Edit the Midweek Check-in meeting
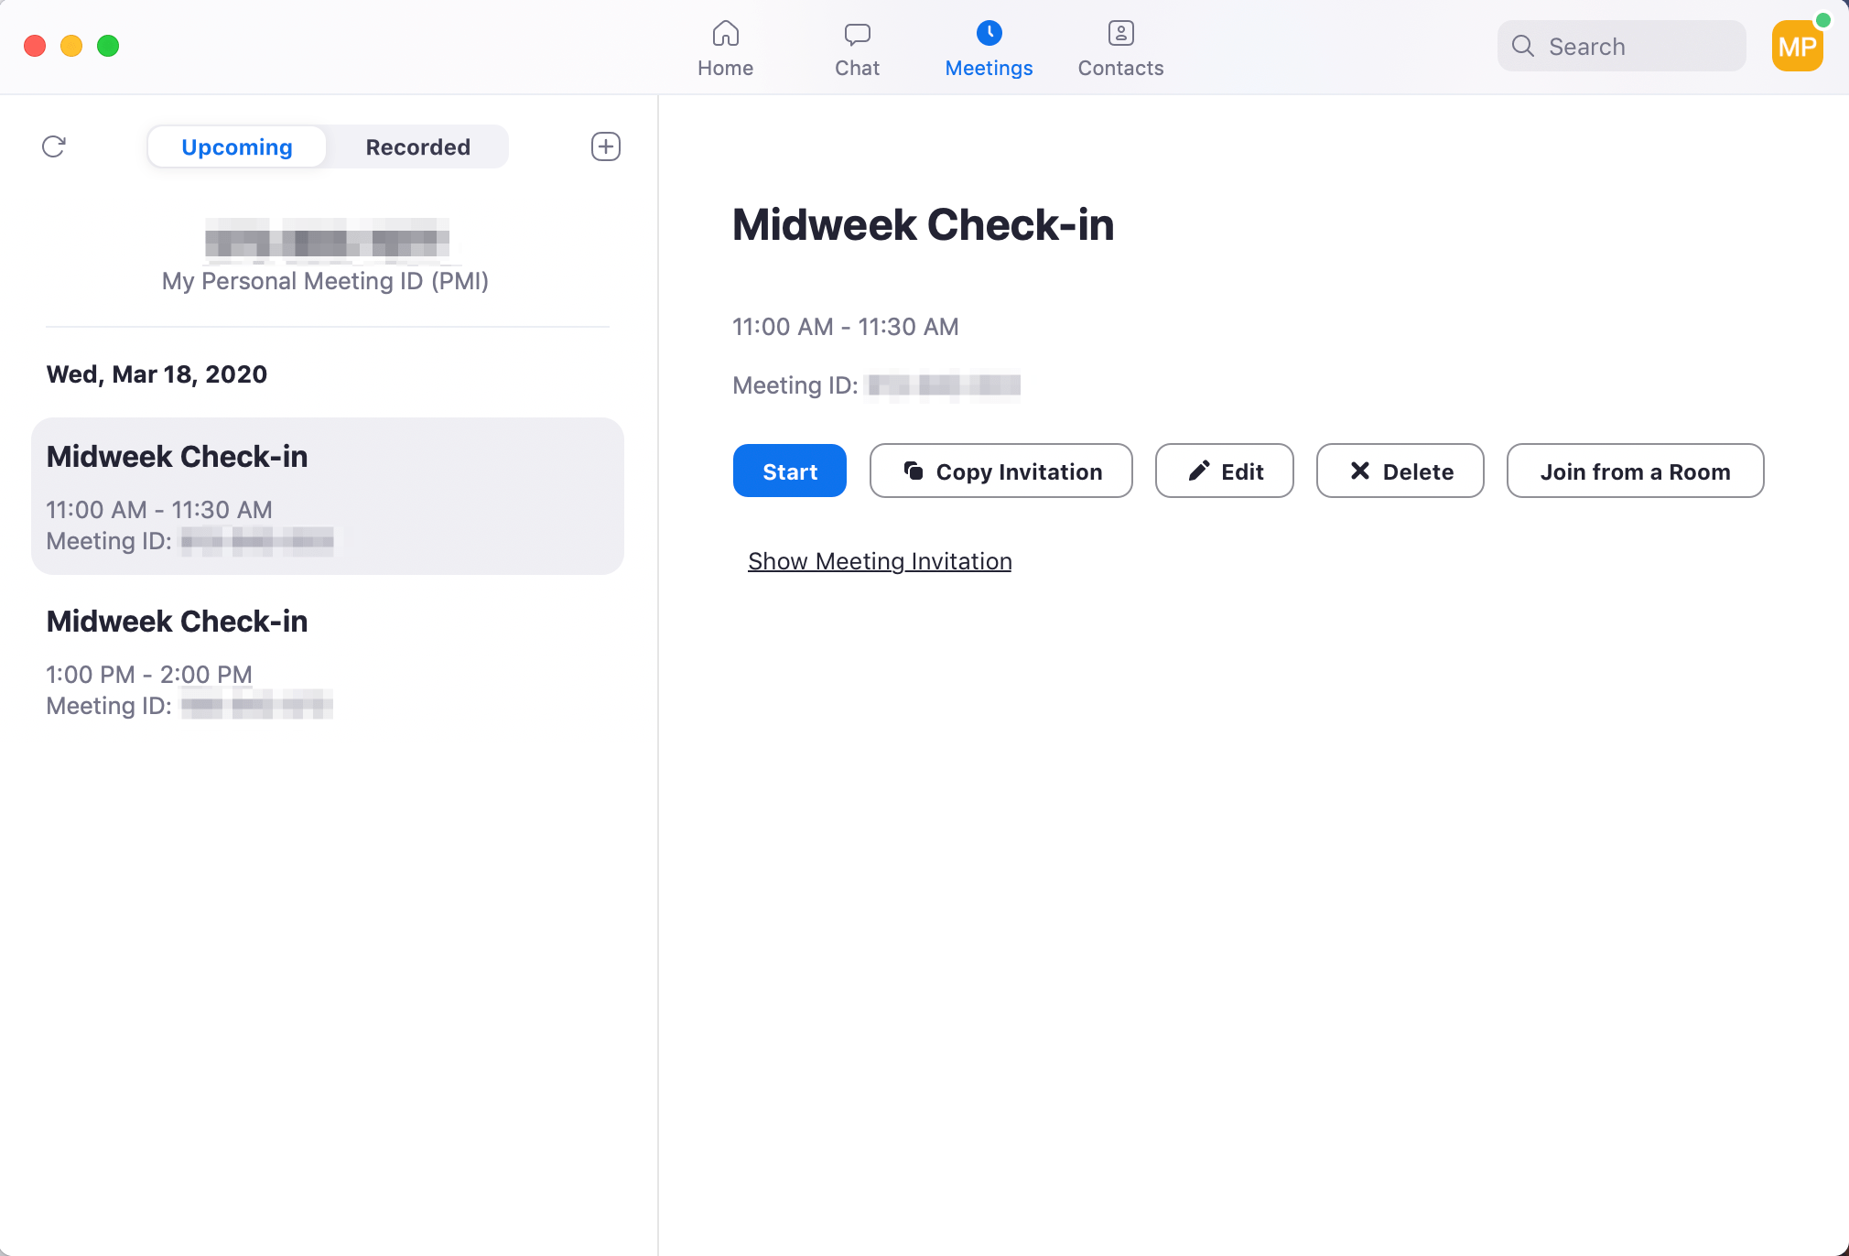Viewport: 1849px width, 1256px height. (1224, 471)
